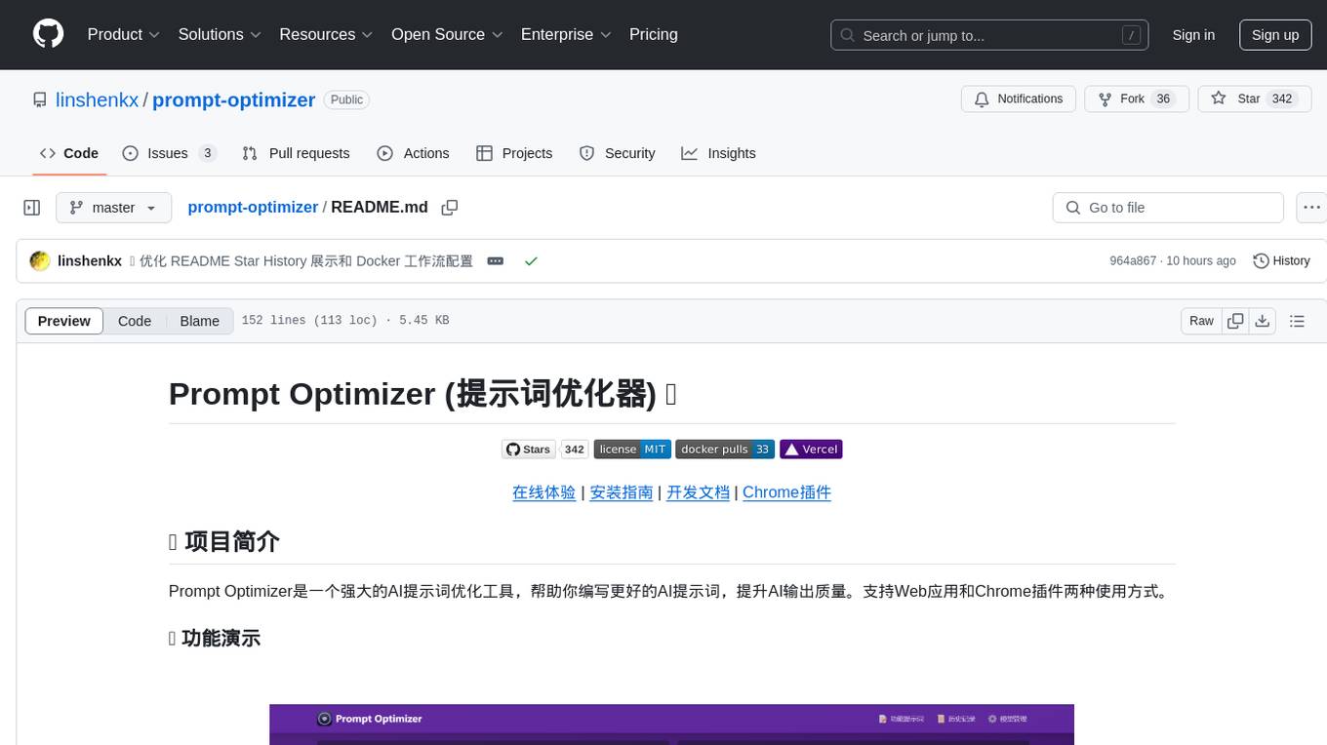Image resolution: width=1327 pixels, height=745 pixels.
Task: Click the license MIT badge
Action: [632, 450]
